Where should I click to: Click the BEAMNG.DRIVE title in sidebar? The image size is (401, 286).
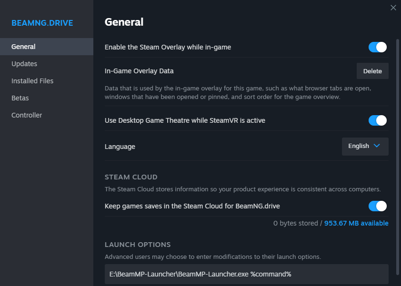(42, 23)
